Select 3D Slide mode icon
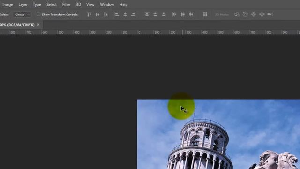 coord(262,15)
